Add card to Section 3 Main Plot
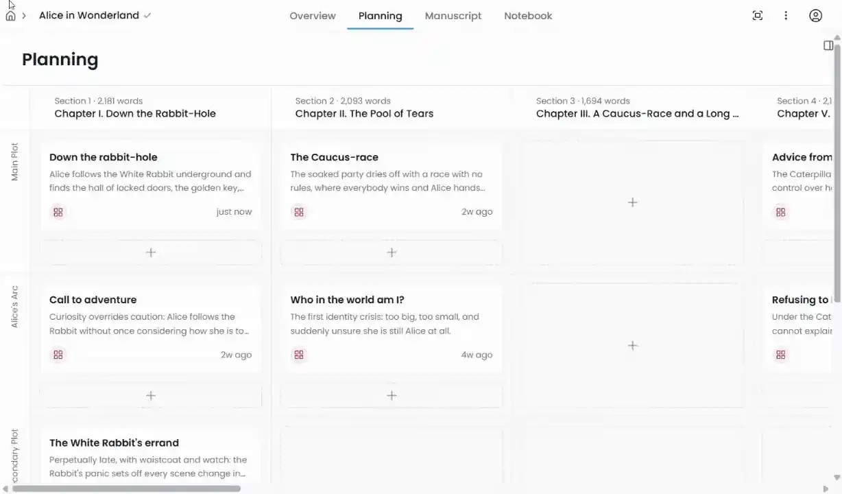Screen dimensions: 842x494 tap(632, 202)
